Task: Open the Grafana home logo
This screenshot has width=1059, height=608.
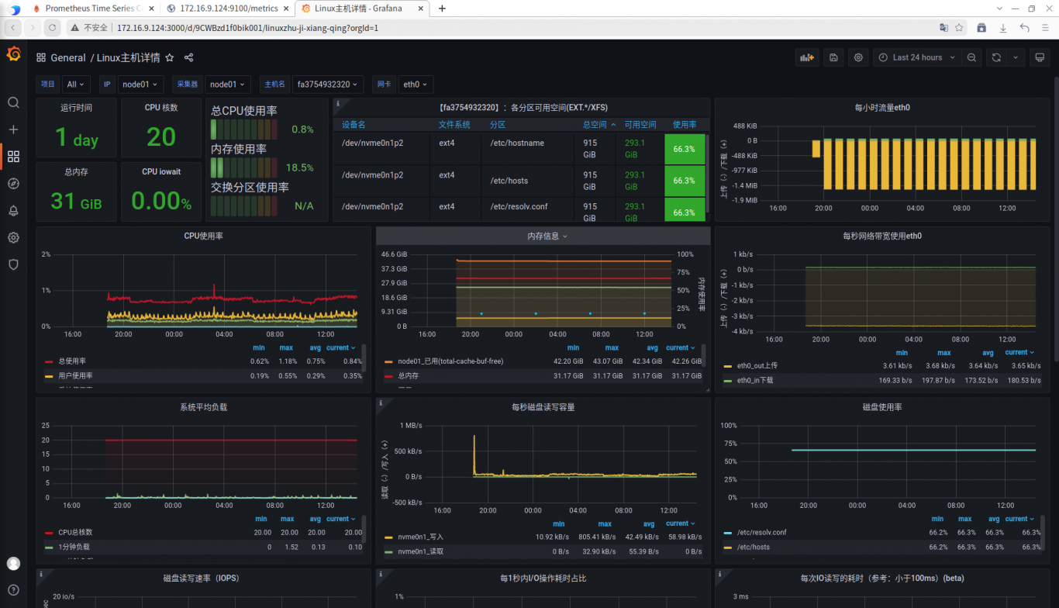Action: (13, 54)
